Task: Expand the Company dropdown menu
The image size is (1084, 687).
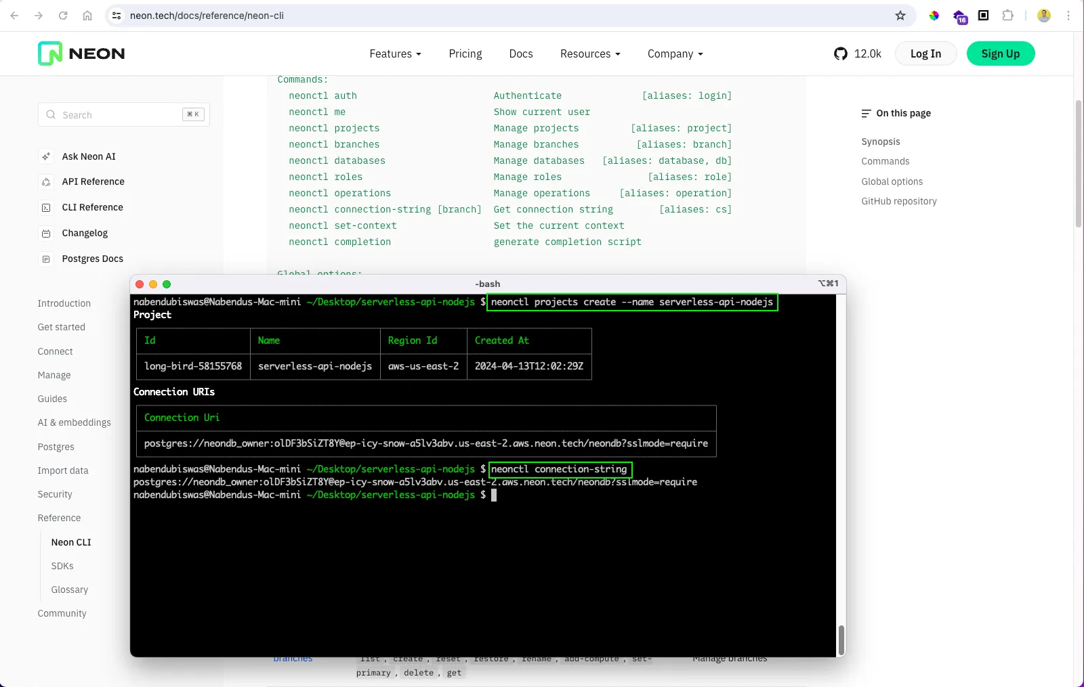Action: [675, 53]
